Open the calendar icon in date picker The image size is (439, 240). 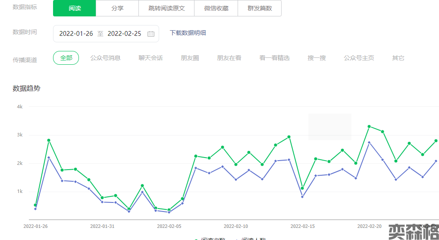pyautogui.click(x=151, y=34)
